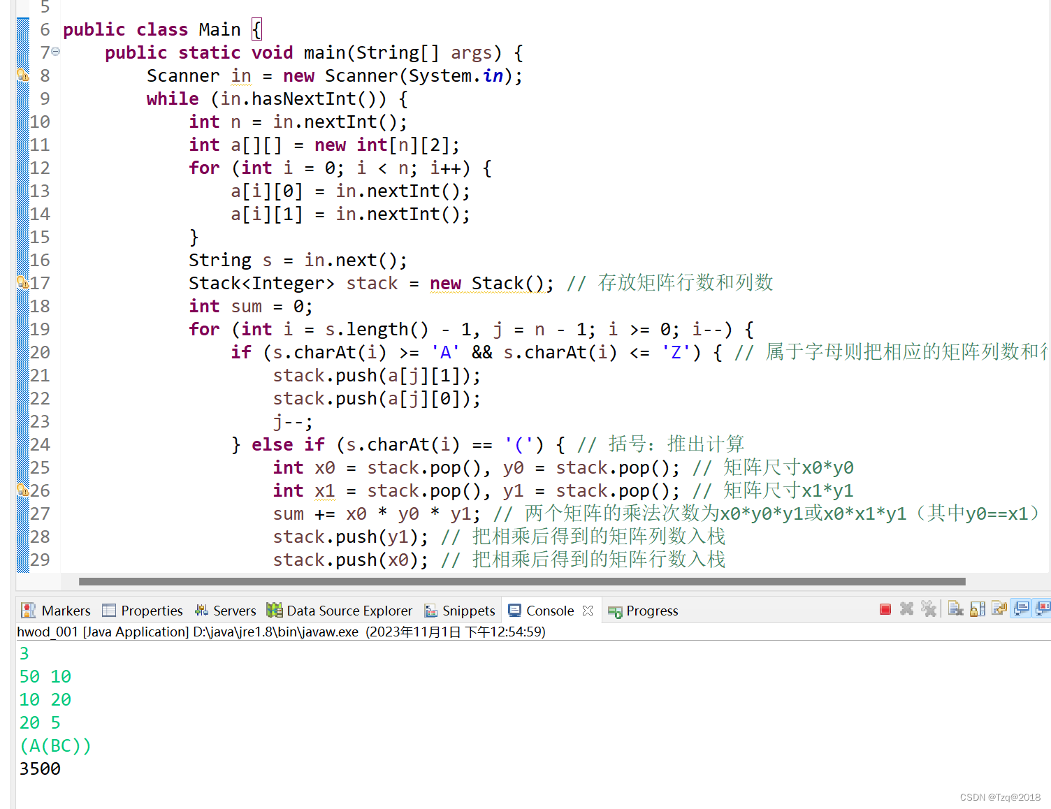This screenshot has width=1051, height=809.
Task: Click the 'j--;' statement on line 23
Action: [x=293, y=421]
